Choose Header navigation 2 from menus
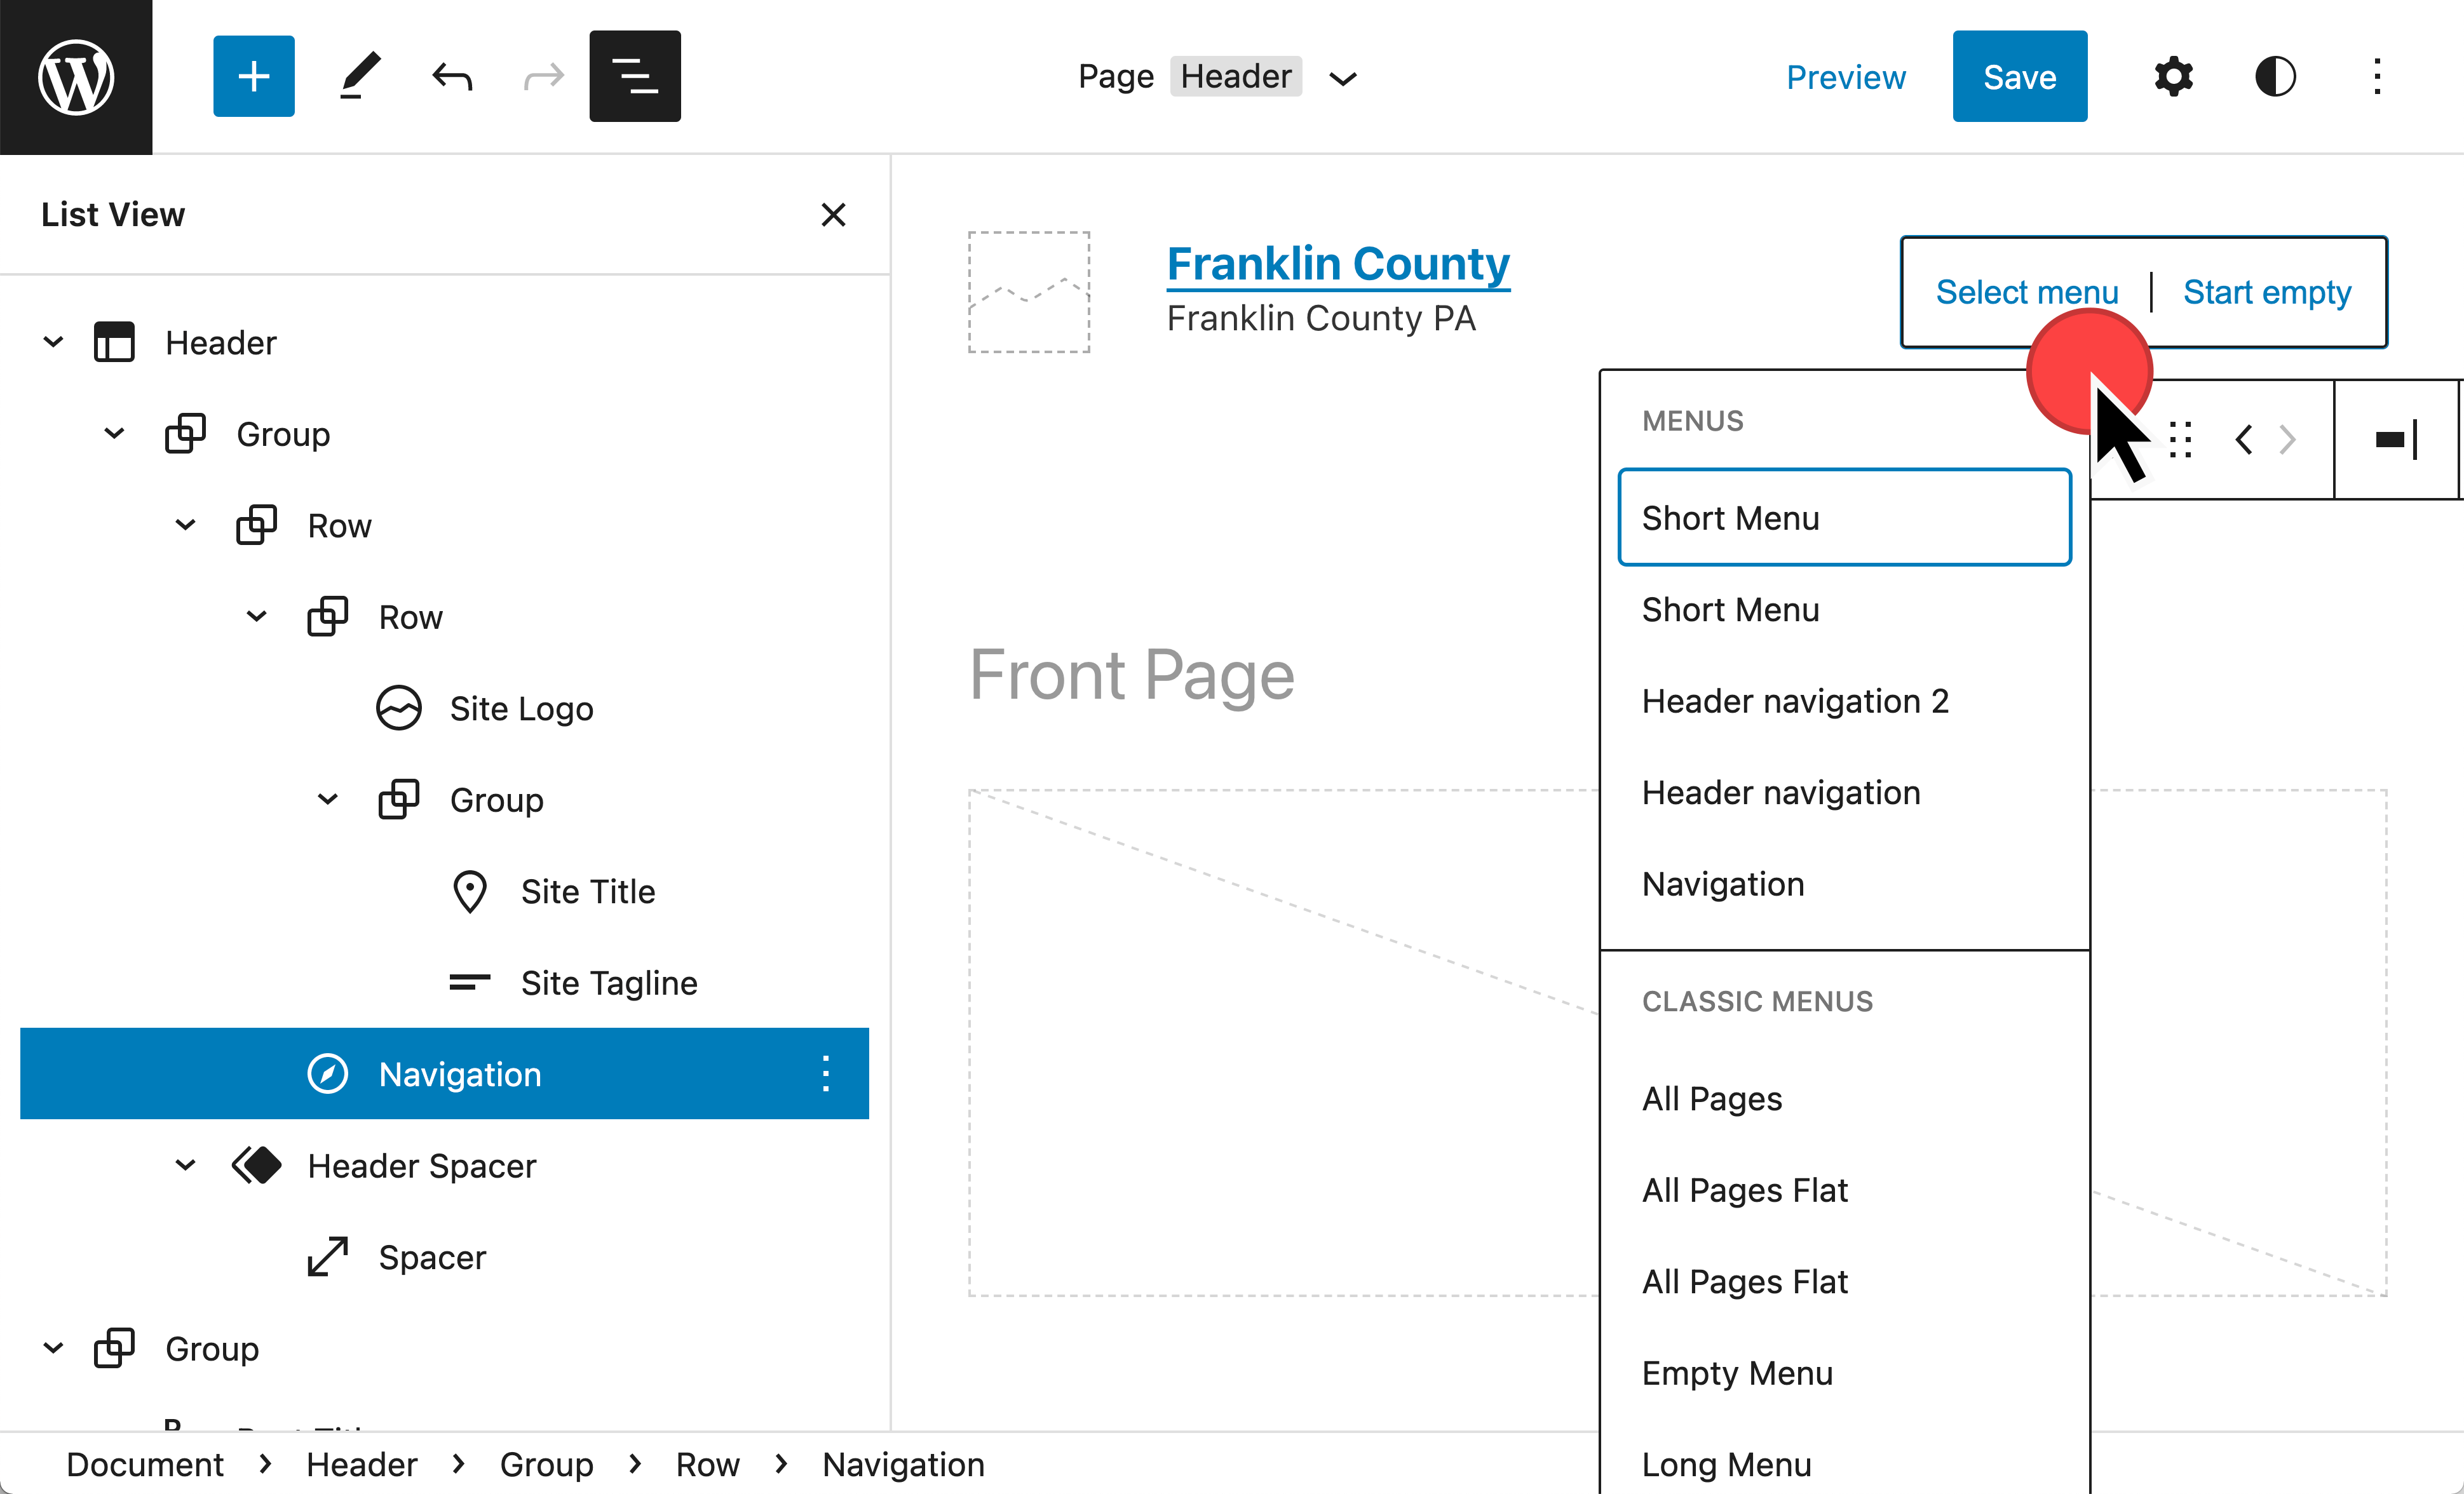2464x1494 pixels. 1795,701
